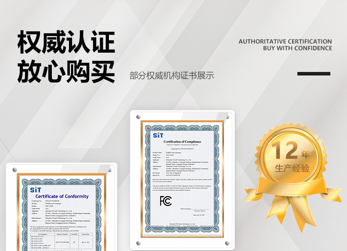Click the BUY WITH CONFIDENCE text
347x251 pixels.
click(x=297, y=48)
